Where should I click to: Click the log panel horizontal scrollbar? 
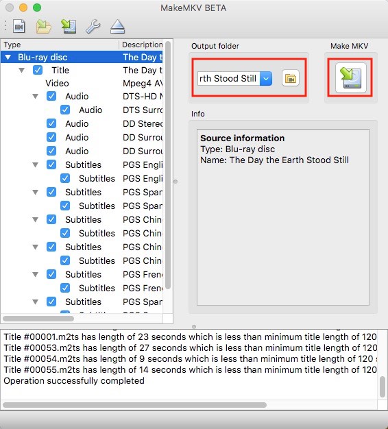point(134,405)
